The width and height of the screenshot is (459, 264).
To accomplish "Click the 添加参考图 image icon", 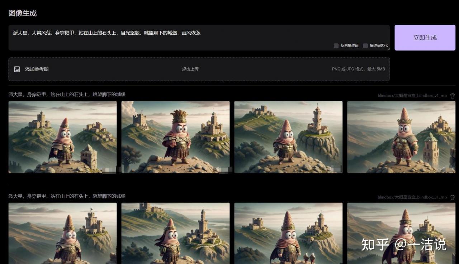I will point(17,69).
